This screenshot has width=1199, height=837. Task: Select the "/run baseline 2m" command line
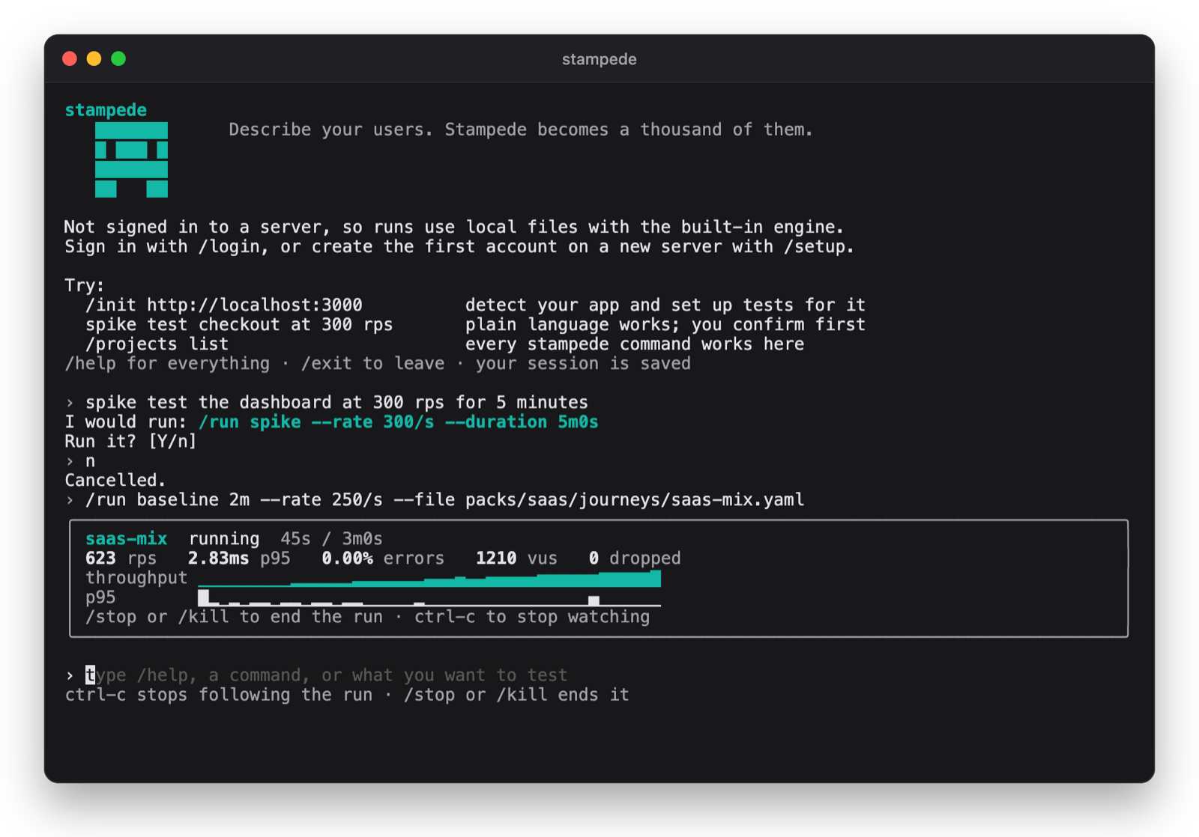pyautogui.click(x=445, y=500)
